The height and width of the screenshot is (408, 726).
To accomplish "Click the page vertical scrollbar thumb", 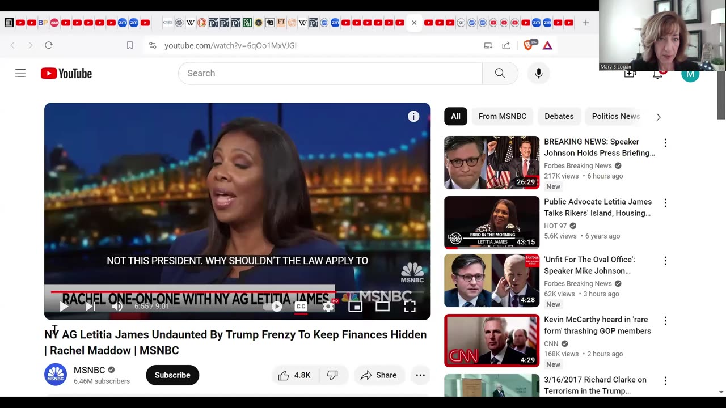I will [721, 95].
